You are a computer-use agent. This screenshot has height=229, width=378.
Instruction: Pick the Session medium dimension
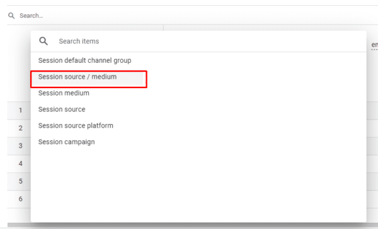64,93
